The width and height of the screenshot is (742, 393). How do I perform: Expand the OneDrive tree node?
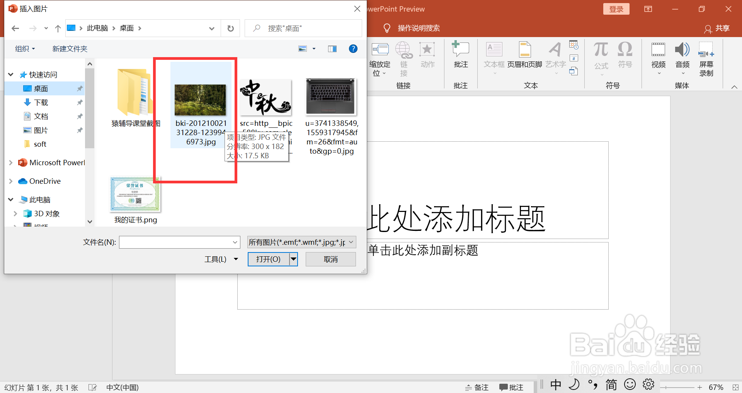tap(11, 181)
